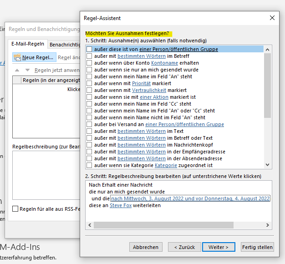Check 'außer wenn mit Vertraulichkeit markiert'
The height and width of the screenshot is (264, 285).
(x=89, y=90)
